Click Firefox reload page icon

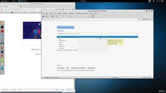(x=39, y=9)
